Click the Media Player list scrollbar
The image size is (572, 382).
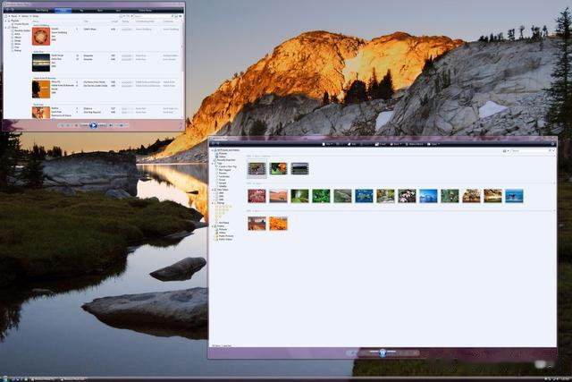point(182,47)
